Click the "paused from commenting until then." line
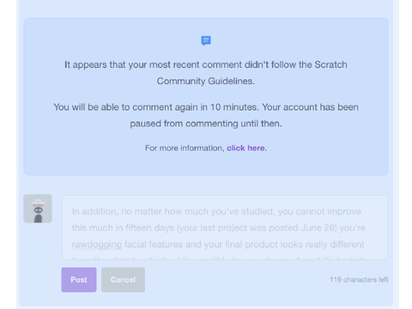412x309 pixels. point(206,124)
